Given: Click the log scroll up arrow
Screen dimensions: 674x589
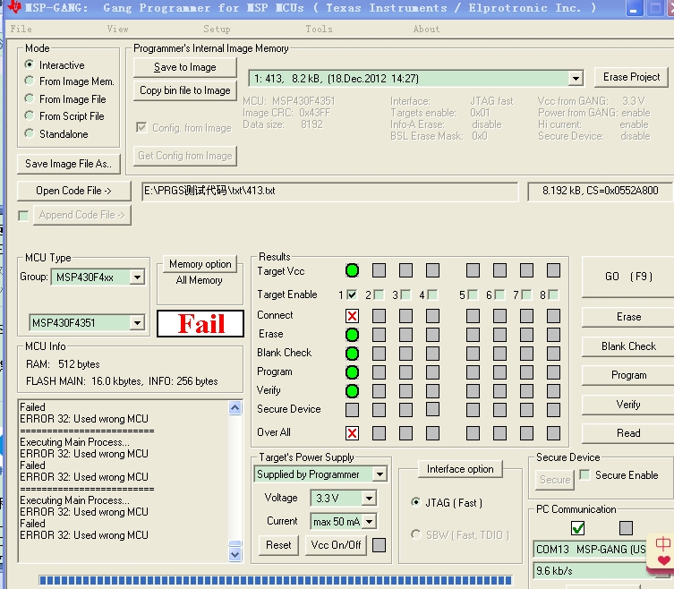Looking at the screenshot, I should [x=235, y=407].
